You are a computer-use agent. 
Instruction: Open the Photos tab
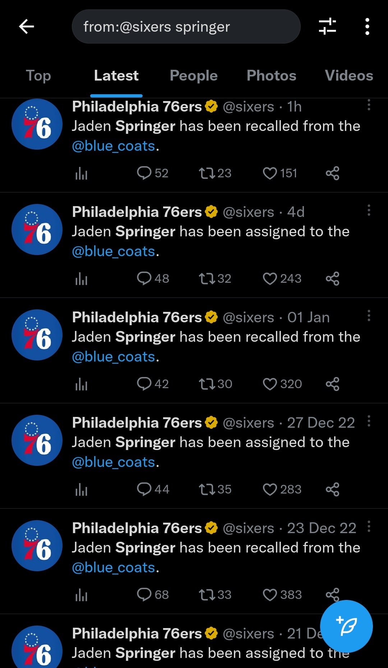tap(271, 76)
